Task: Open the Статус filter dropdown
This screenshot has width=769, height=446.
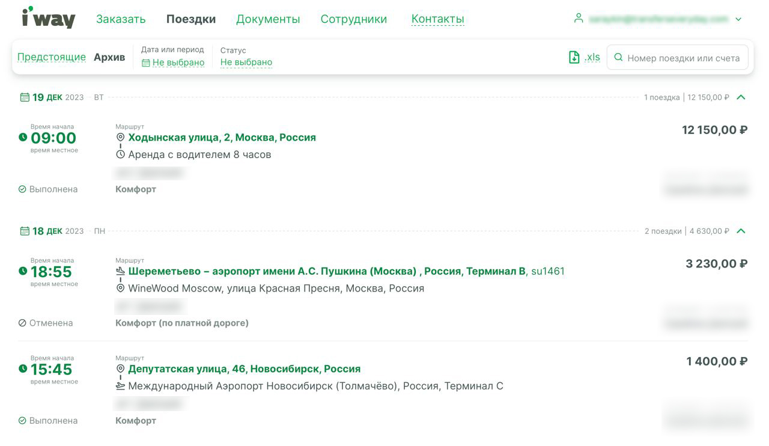Action: 246,63
